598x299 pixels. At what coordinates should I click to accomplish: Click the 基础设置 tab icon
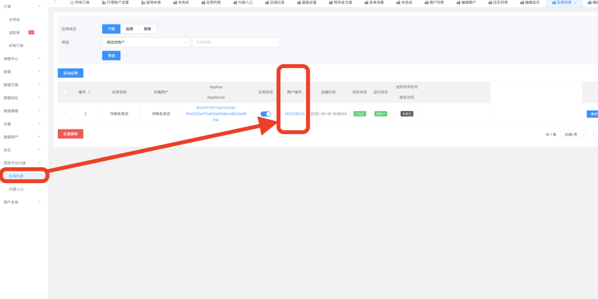[298, 2]
